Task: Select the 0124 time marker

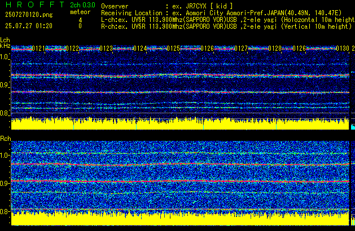Action: [140, 48]
